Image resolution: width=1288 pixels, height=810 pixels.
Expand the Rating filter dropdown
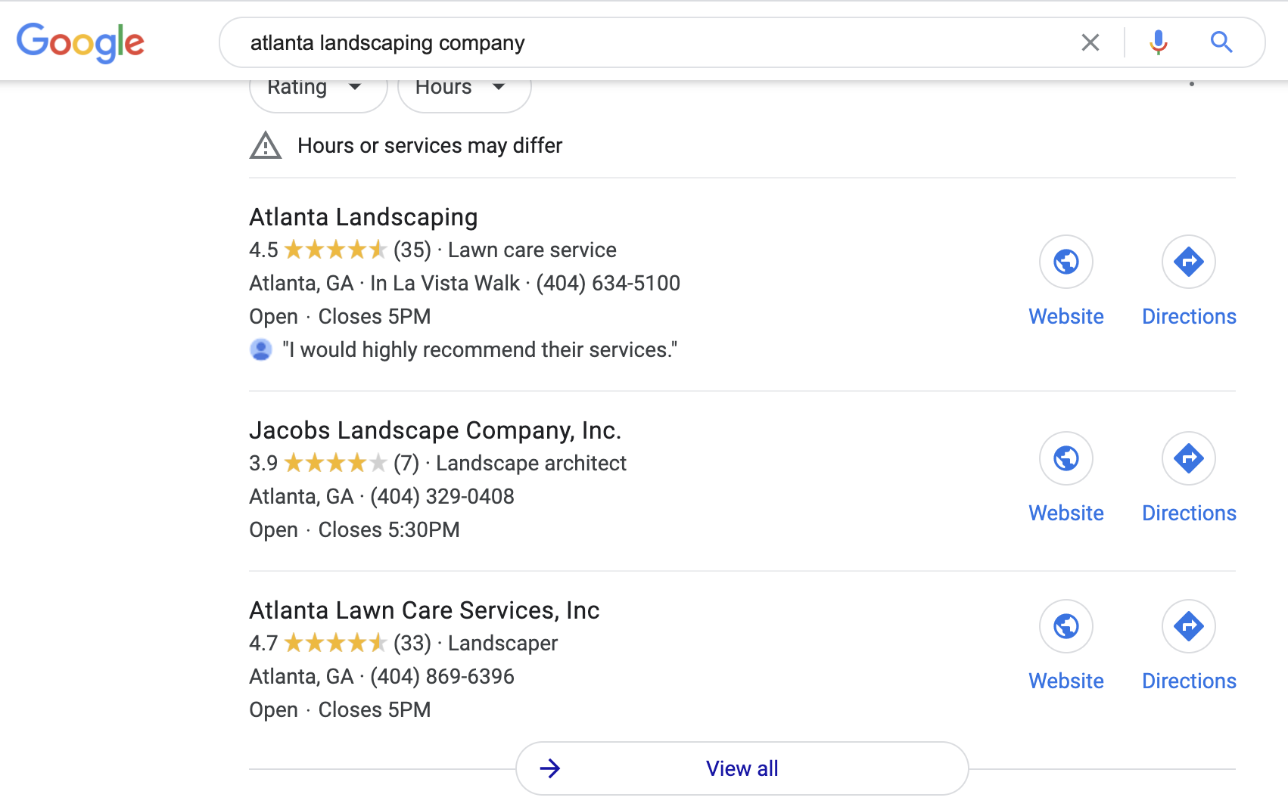point(318,89)
